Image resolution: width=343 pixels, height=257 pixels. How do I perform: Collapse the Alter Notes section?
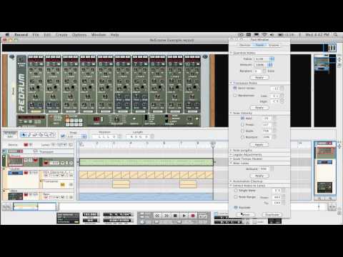(231, 163)
